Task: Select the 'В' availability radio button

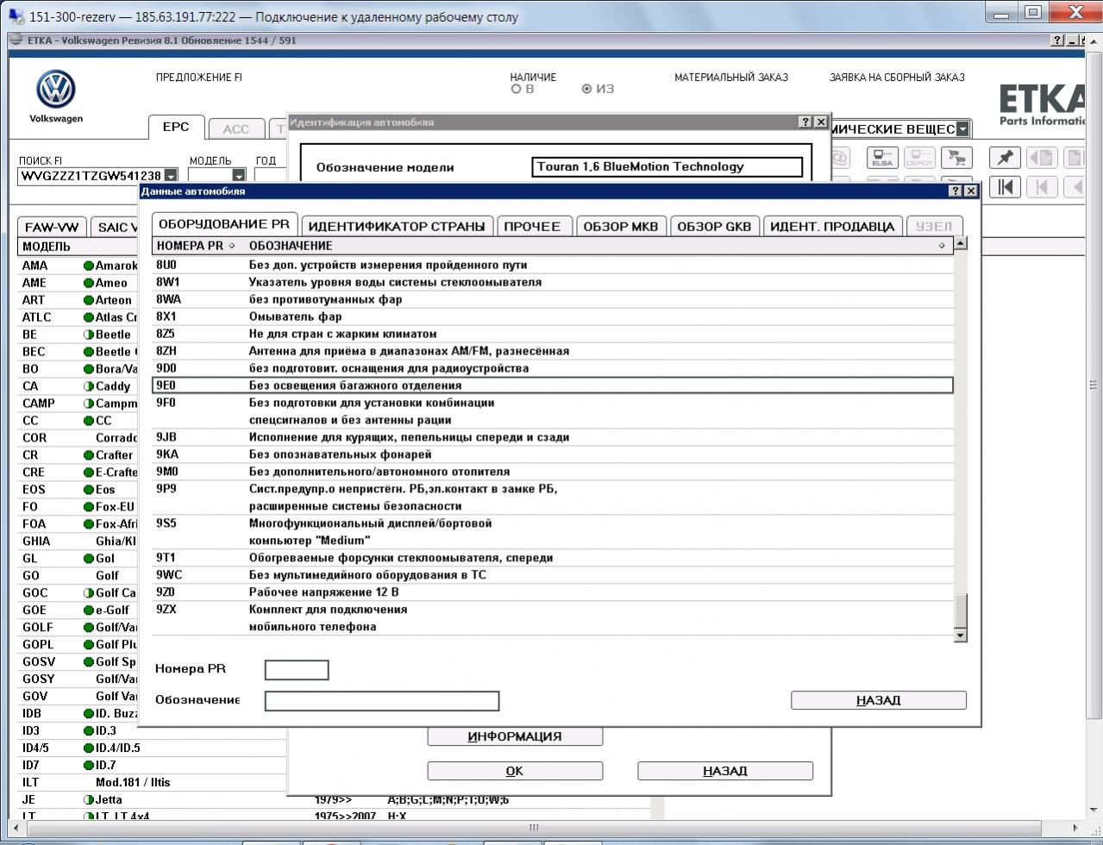Action: [x=517, y=89]
